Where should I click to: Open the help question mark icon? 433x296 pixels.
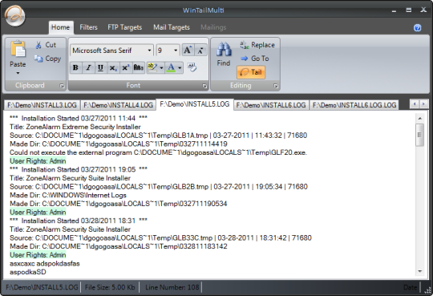click(x=417, y=27)
